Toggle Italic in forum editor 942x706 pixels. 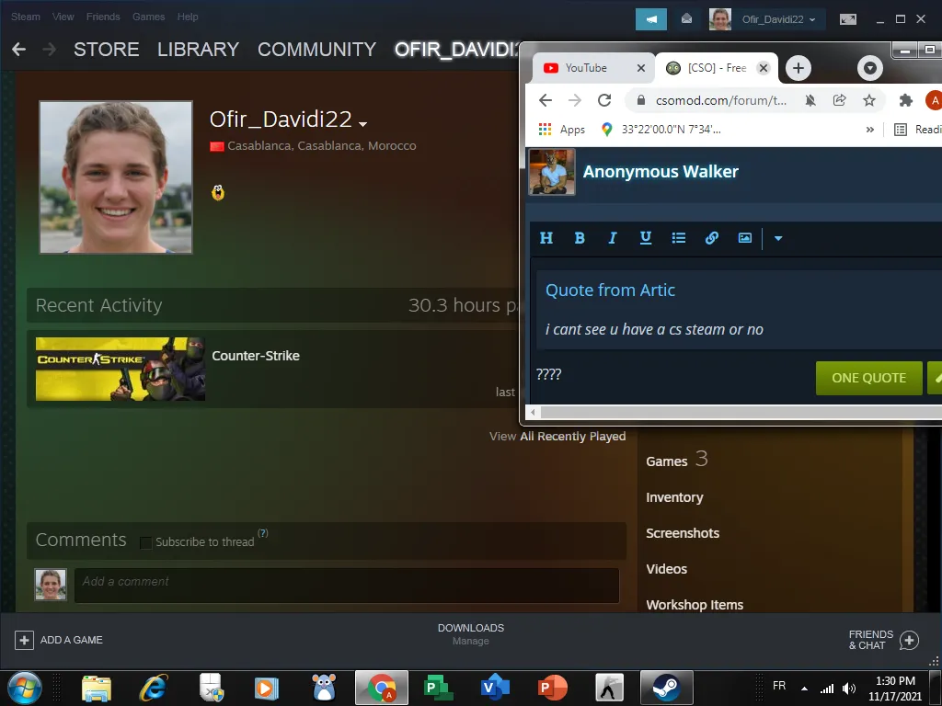tap(612, 238)
